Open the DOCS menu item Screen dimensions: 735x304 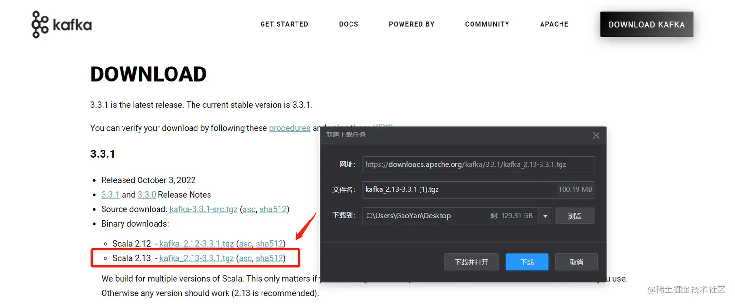coord(349,24)
